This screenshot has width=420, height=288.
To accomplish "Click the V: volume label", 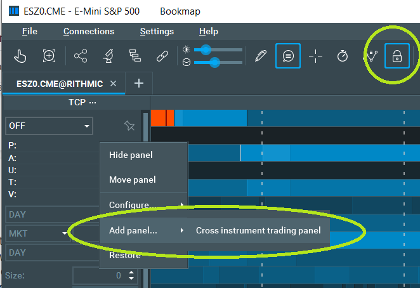I will pyautogui.click(x=12, y=194).
